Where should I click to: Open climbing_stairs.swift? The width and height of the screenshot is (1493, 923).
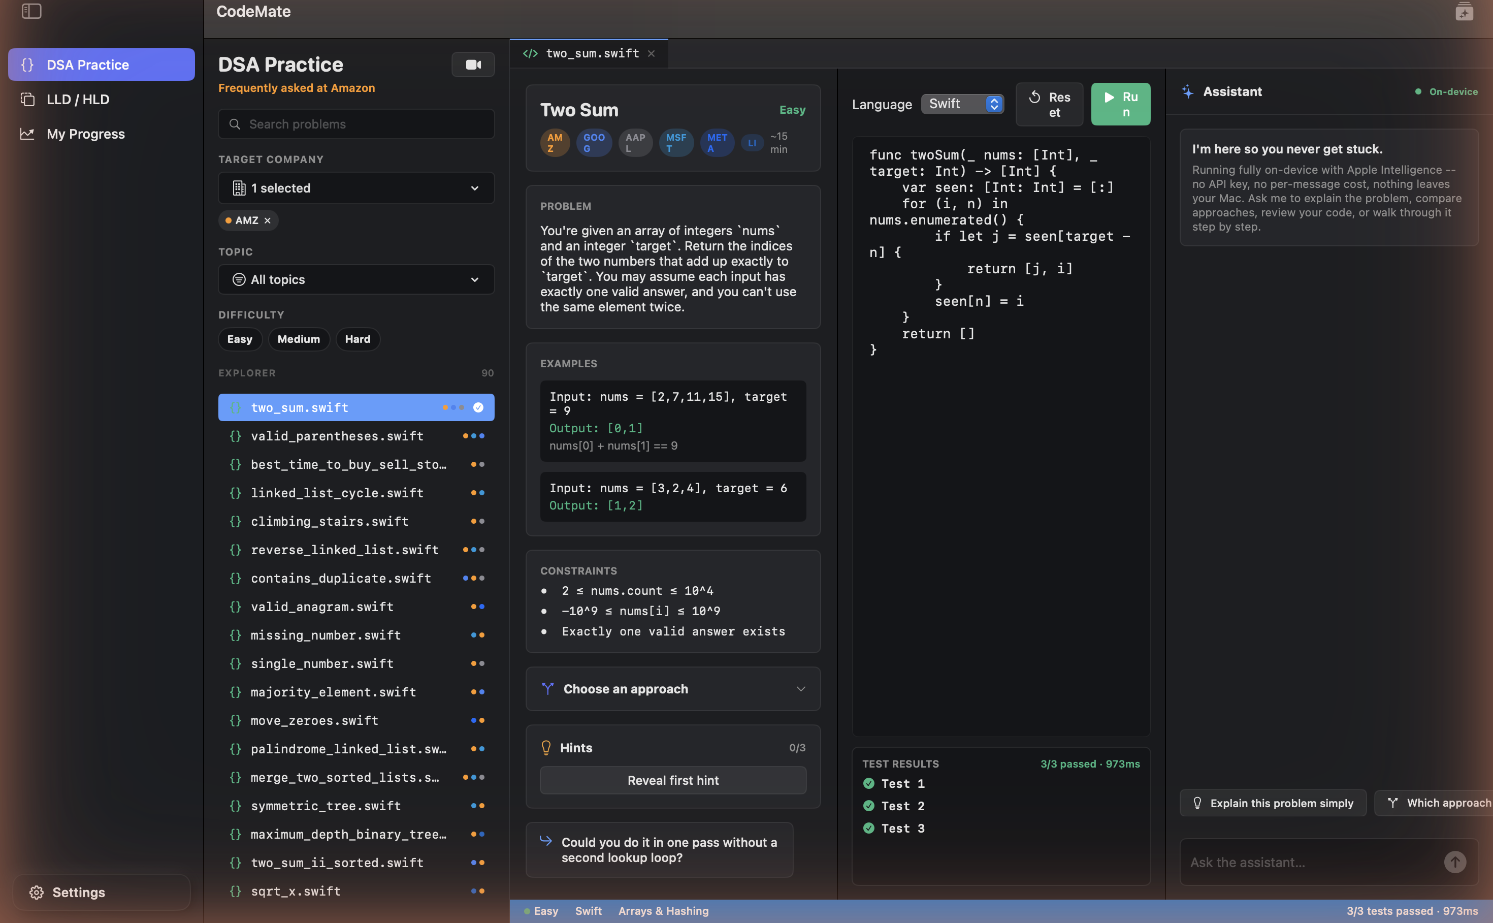[356, 521]
